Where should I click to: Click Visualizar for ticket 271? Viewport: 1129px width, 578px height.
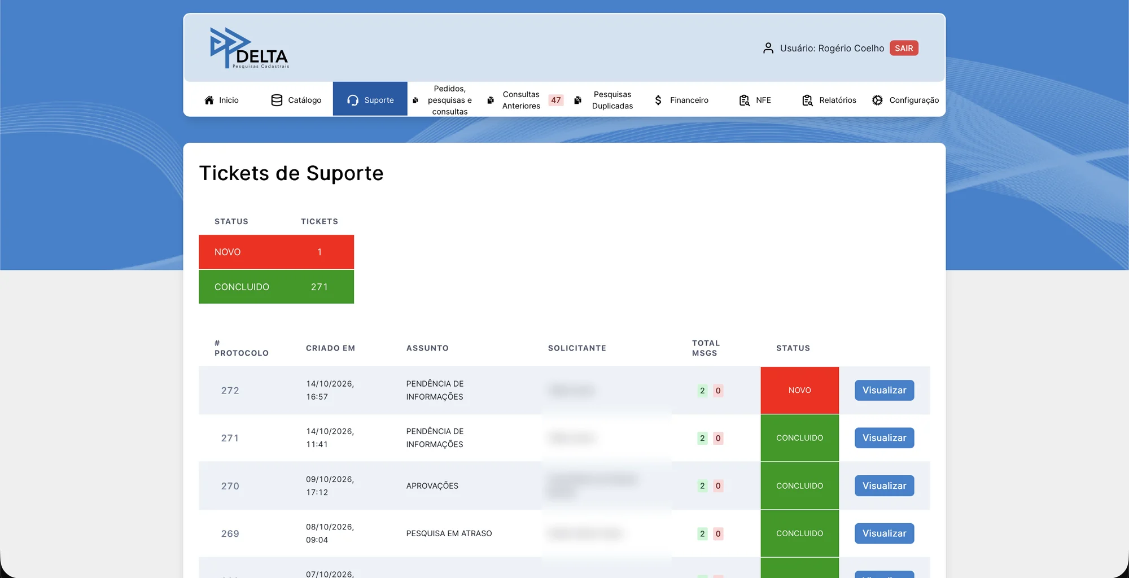click(884, 438)
